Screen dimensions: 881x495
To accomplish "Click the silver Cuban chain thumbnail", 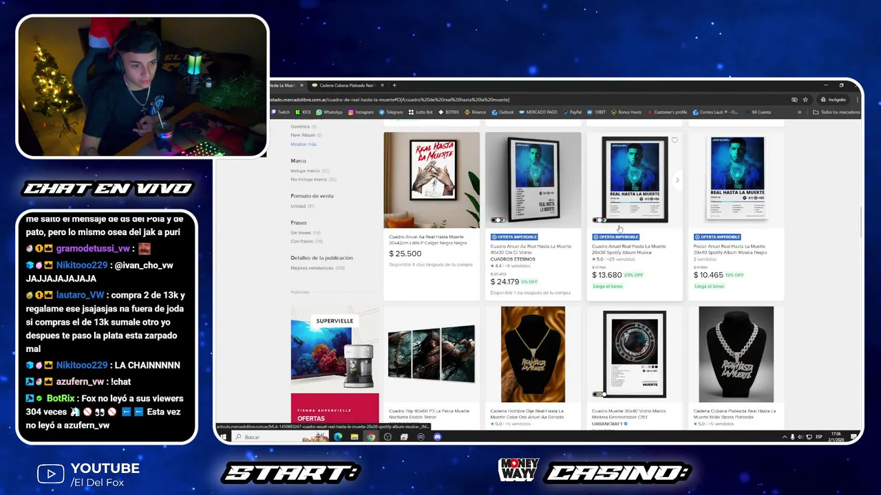I will 736,354.
